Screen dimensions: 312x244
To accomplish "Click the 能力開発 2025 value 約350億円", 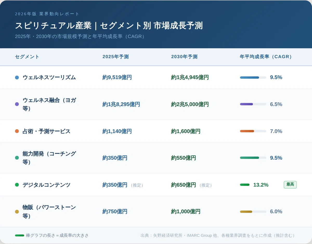I will [115, 158].
